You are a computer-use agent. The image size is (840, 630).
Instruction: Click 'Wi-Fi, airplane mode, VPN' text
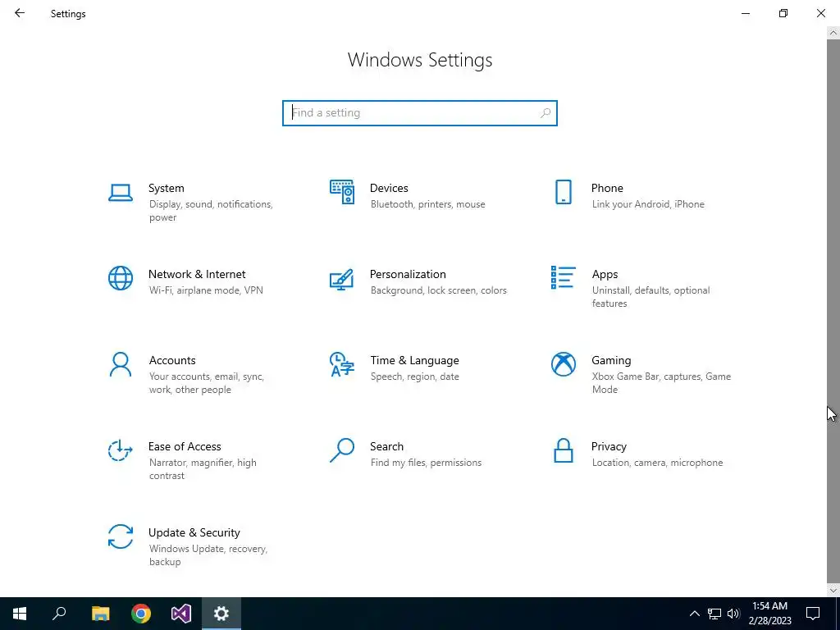[206, 290]
